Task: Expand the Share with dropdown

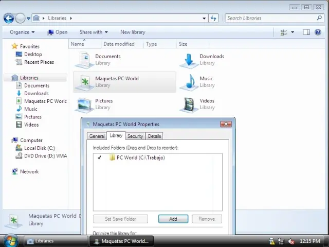Action: point(93,32)
